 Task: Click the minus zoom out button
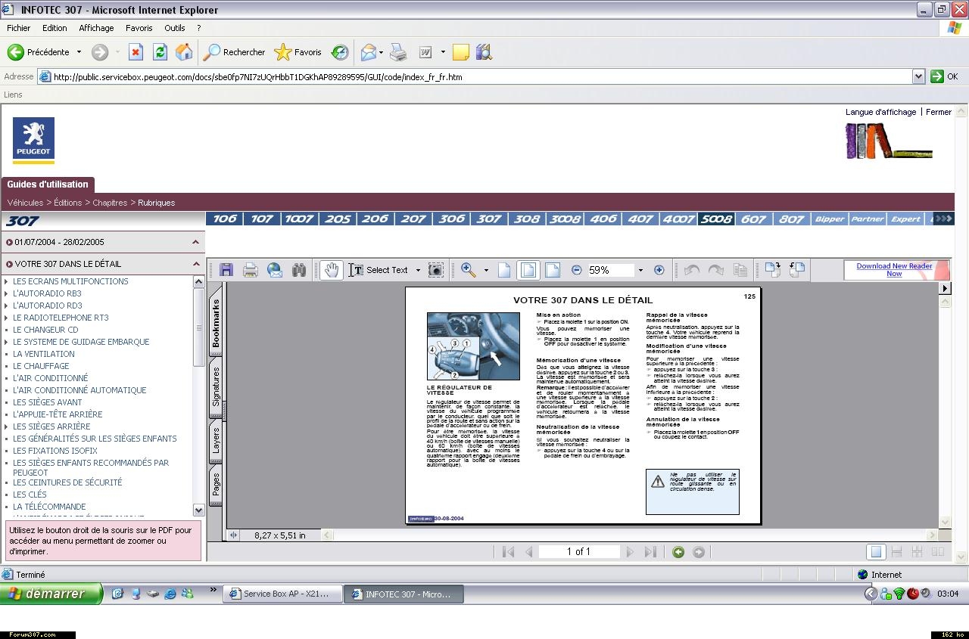pyautogui.click(x=577, y=270)
